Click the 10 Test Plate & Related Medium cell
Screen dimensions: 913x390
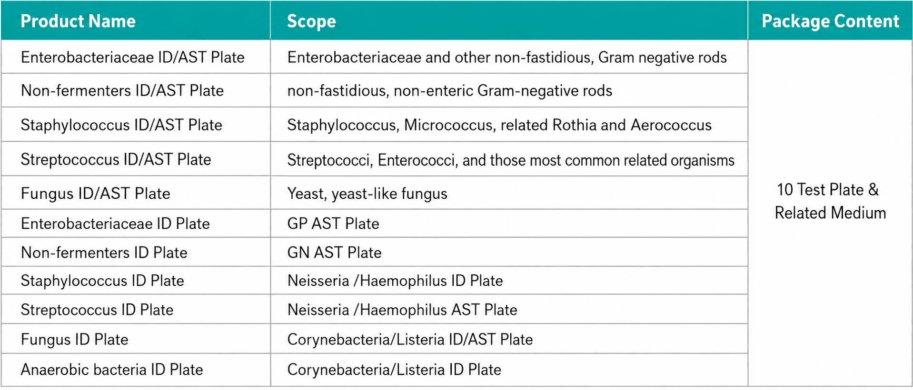830,213
